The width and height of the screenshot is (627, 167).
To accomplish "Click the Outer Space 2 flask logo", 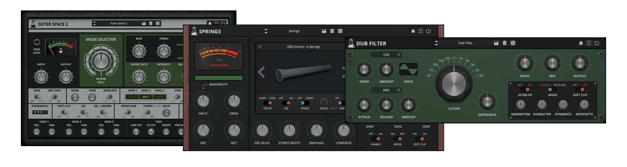I will (33, 24).
